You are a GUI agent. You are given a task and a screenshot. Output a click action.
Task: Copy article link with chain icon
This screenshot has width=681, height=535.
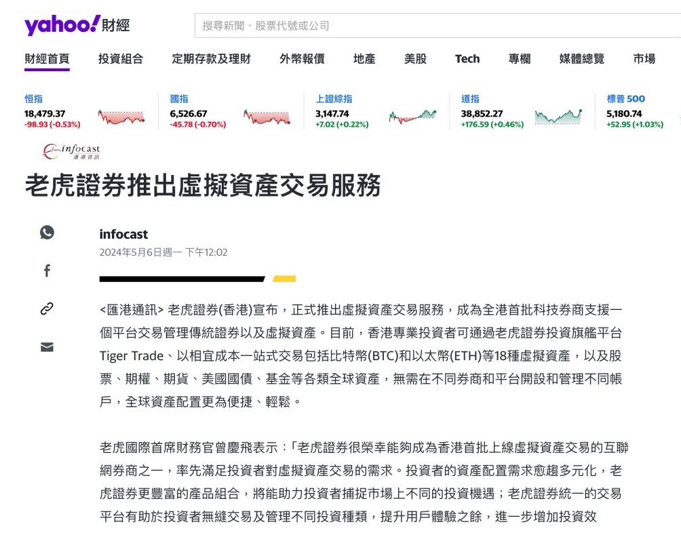pyautogui.click(x=47, y=309)
